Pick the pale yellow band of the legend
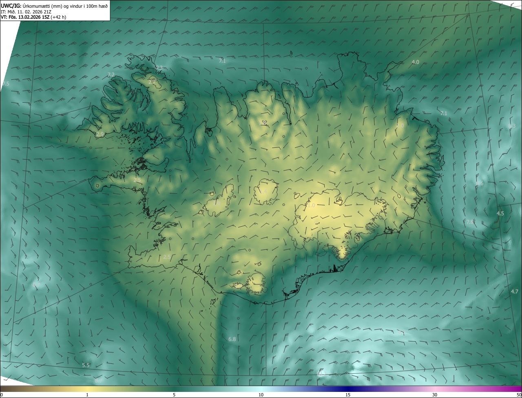This screenshot has height=398, width=522. point(87,389)
